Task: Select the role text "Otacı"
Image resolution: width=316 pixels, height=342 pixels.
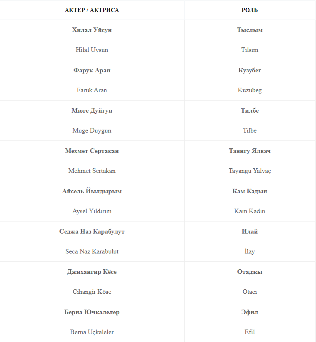Action: click(249, 292)
